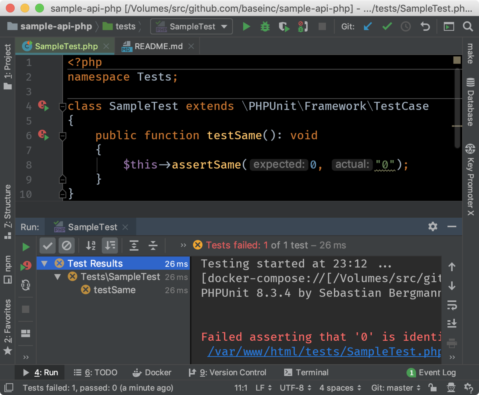Viewport: 479px width, 395px height.
Task: Restore layout icon in Run sidebar
Action: (26, 333)
